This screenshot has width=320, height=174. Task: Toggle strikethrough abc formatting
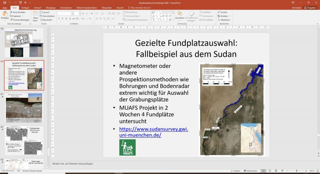(x=73, y=19)
